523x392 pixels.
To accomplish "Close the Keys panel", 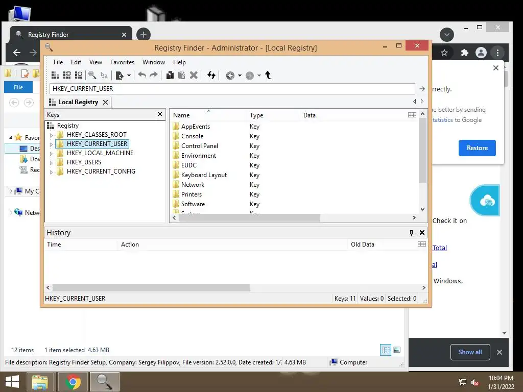I will click(x=160, y=114).
